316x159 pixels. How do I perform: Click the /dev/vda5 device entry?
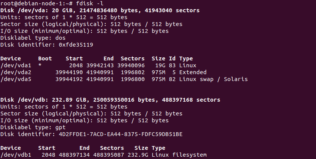pyautogui.click(x=16, y=79)
